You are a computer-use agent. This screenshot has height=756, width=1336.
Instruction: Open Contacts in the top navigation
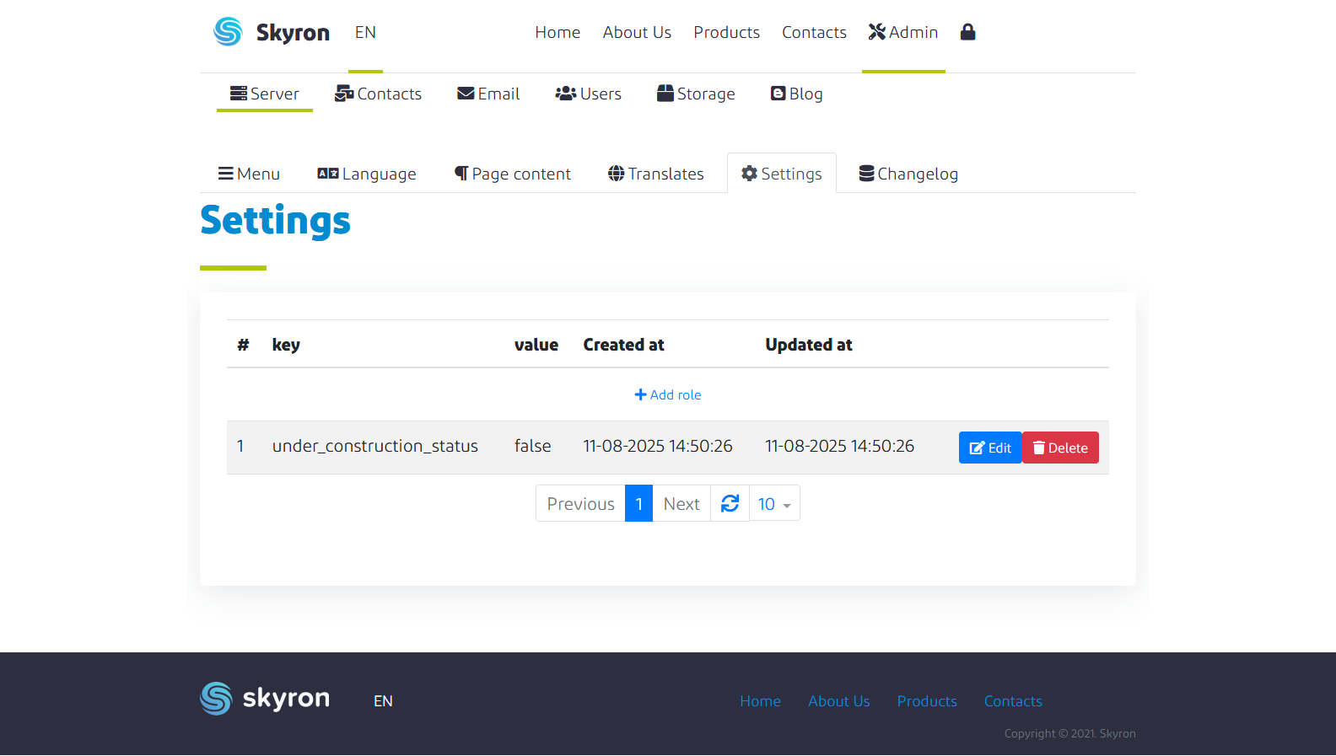814,32
